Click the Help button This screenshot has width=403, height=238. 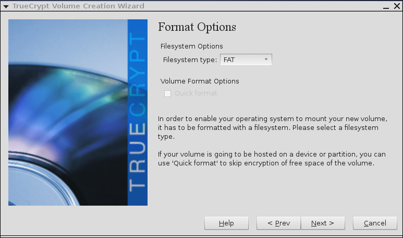[x=226, y=223]
